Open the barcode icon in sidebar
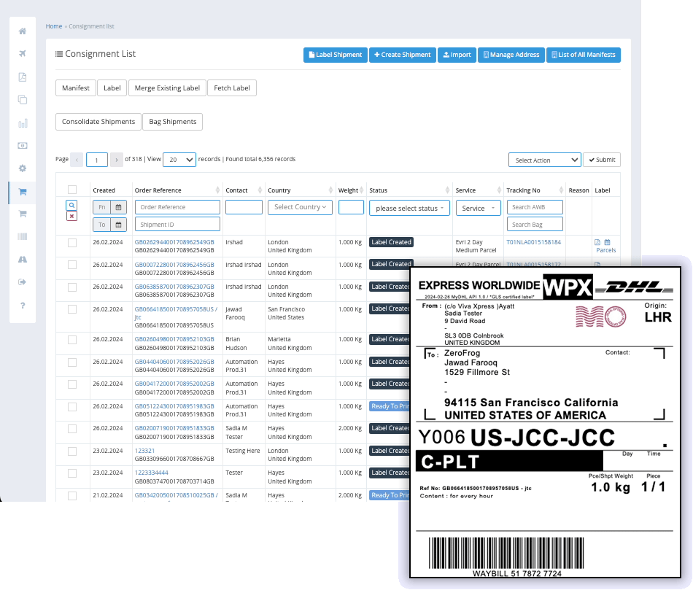This screenshot has width=693, height=590. tap(23, 236)
